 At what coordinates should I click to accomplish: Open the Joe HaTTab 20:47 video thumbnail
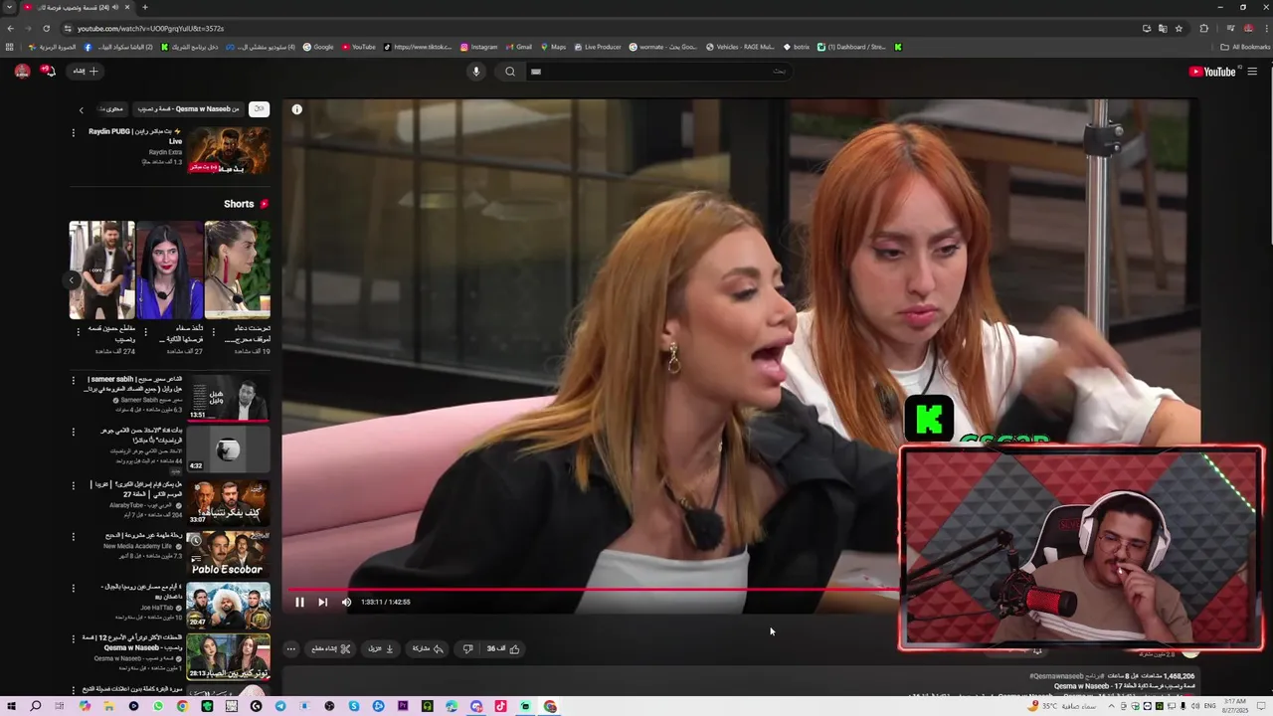[229, 607]
